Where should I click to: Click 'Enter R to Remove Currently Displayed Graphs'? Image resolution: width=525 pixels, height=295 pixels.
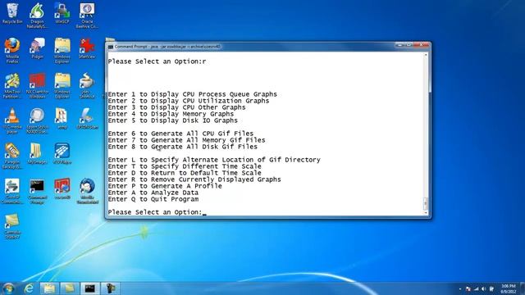tap(194, 179)
